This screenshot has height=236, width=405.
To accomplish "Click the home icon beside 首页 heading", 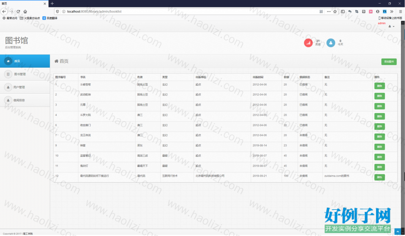I will pos(56,61).
